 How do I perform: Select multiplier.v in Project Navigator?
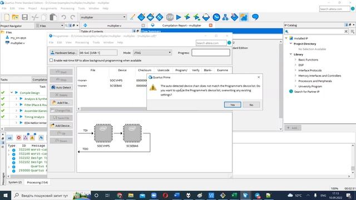tap(17, 43)
